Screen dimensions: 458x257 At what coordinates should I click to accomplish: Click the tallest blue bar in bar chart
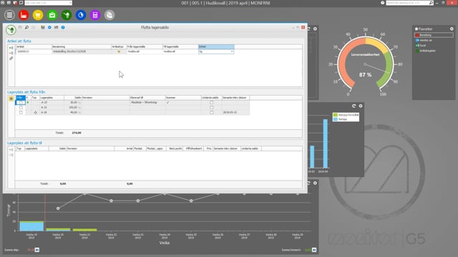[x=325, y=143]
